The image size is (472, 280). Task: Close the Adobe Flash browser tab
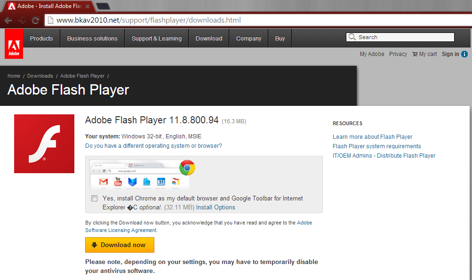click(x=88, y=6)
